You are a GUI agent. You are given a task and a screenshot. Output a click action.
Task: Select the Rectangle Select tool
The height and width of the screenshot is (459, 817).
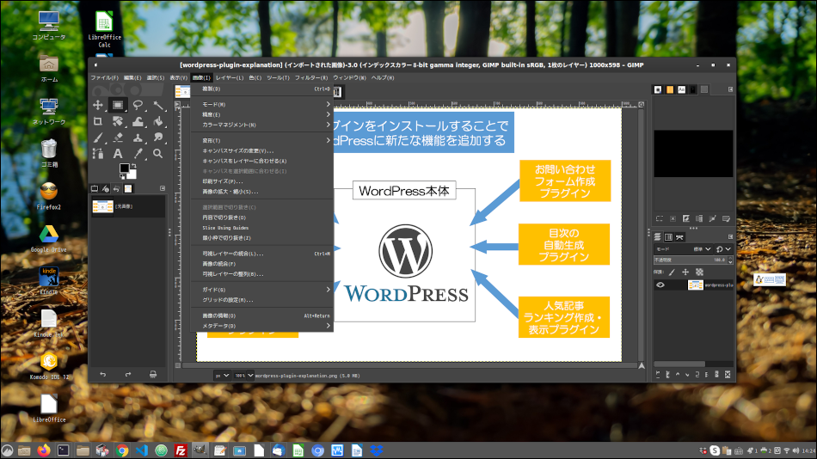(118, 105)
